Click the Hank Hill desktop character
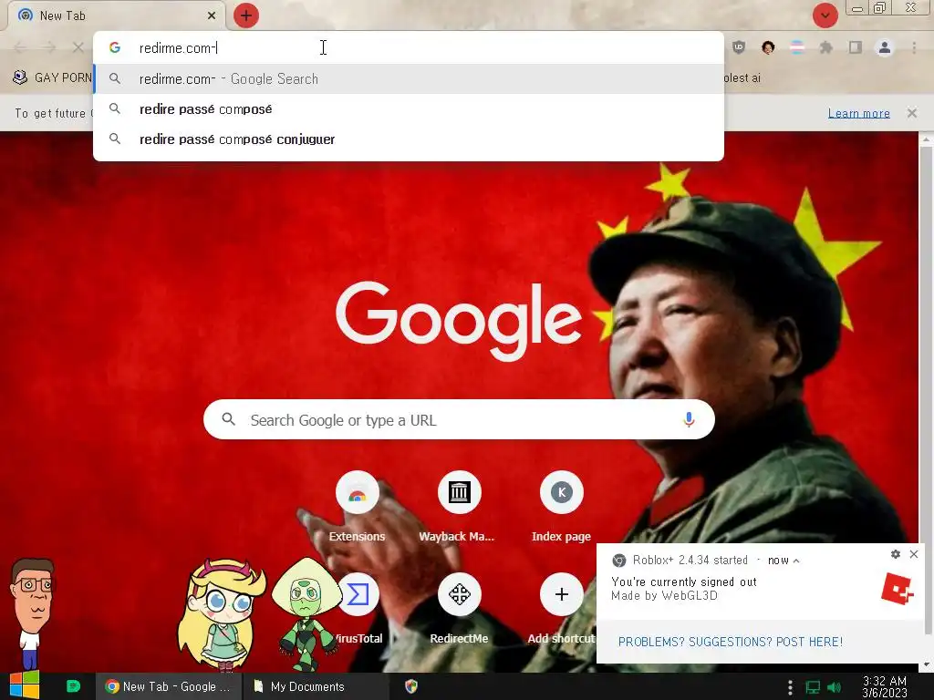The image size is (934, 700). click(32, 613)
